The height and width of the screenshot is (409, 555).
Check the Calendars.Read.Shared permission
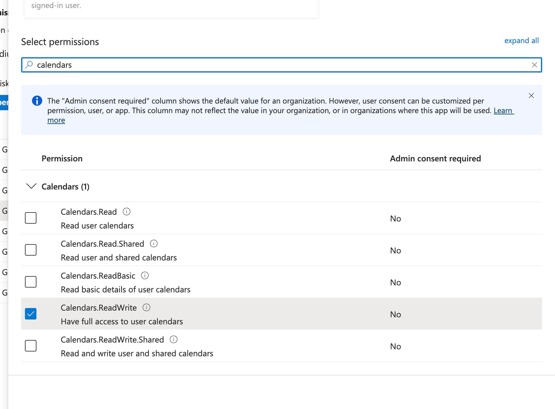pos(31,250)
